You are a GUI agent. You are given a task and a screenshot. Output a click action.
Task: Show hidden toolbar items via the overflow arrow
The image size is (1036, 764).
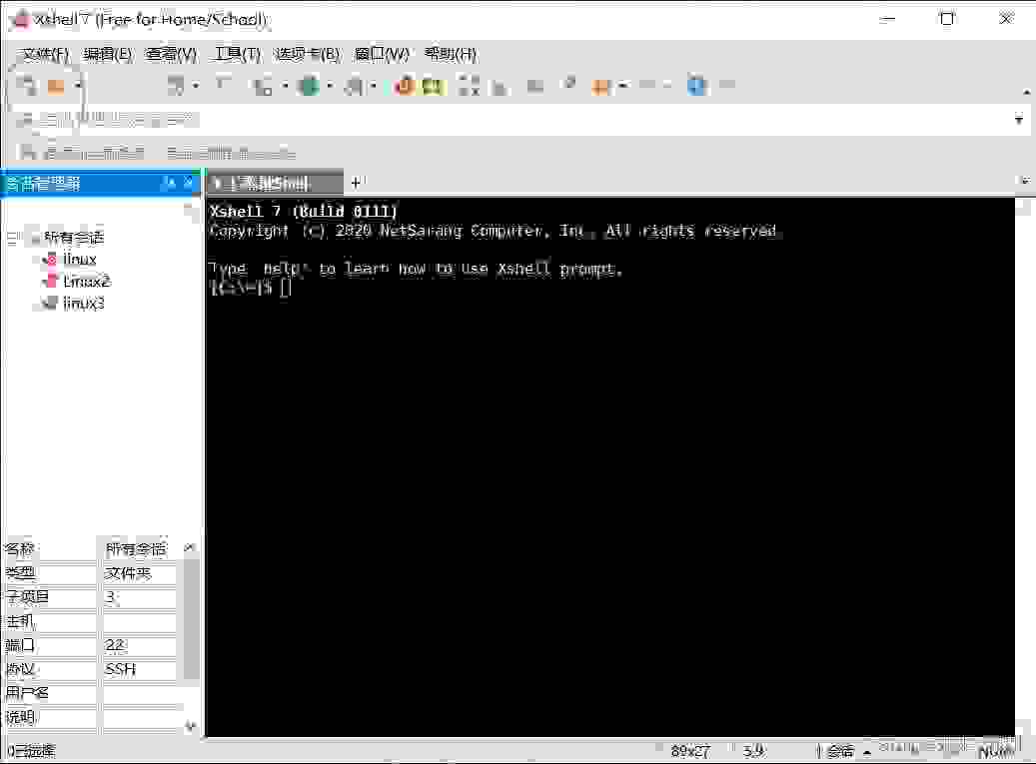1026,92
